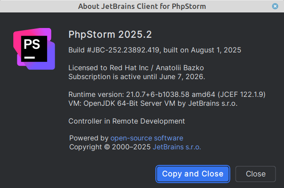
Task: Click the 'Powered by' label
Action: pos(89,138)
